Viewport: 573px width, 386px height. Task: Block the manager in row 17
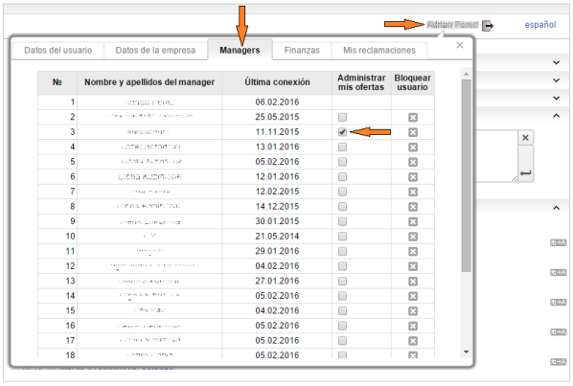pos(413,341)
